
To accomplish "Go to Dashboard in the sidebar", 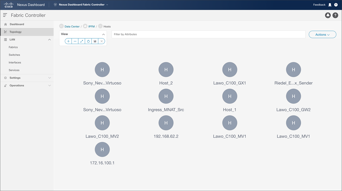I will coord(27,24).
